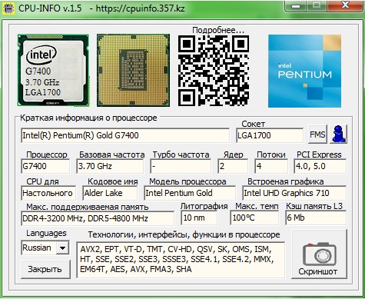
Task: Click the Intel UHD Graphics 710 field
Action: 294,193
